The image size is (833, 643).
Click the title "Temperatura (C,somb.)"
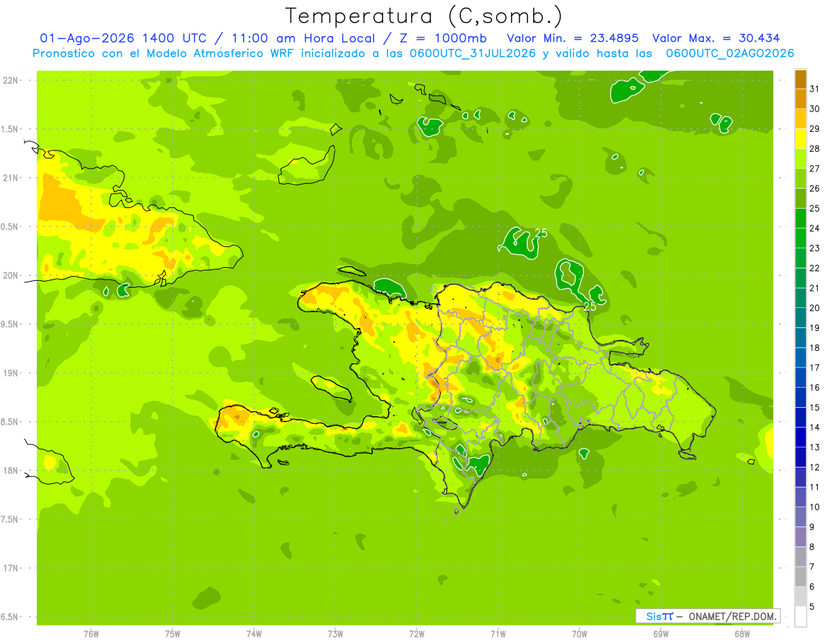point(423,16)
